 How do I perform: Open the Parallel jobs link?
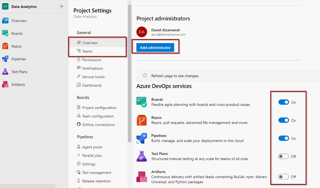point(92,156)
